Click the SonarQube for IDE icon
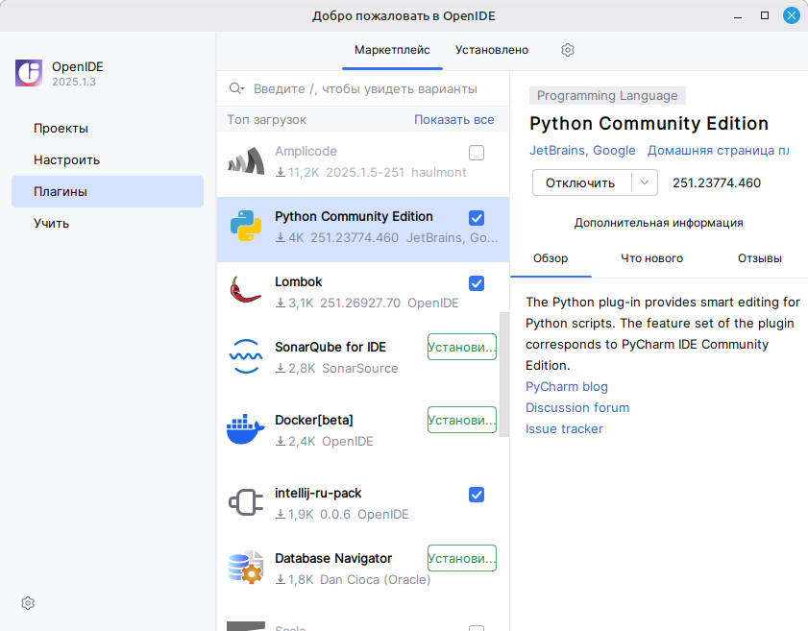The height and width of the screenshot is (631, 808). click(x=246, y=356)
